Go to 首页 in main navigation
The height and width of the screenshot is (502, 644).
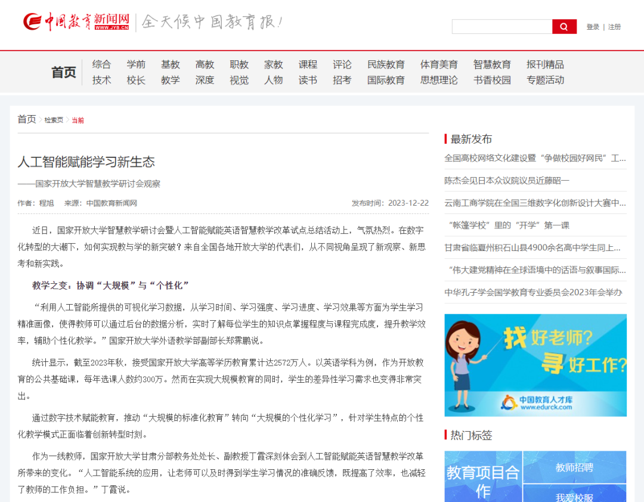(64, 72)
